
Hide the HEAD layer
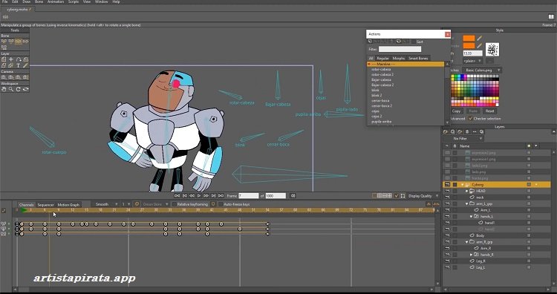[x=447, y=191]
